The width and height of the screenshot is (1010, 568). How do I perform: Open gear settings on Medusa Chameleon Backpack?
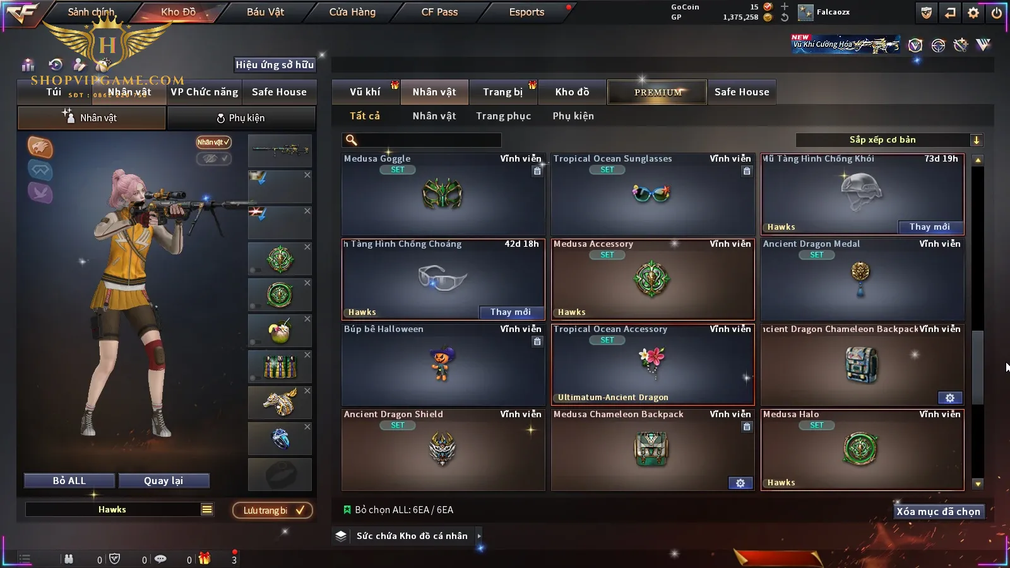[740, 483]
